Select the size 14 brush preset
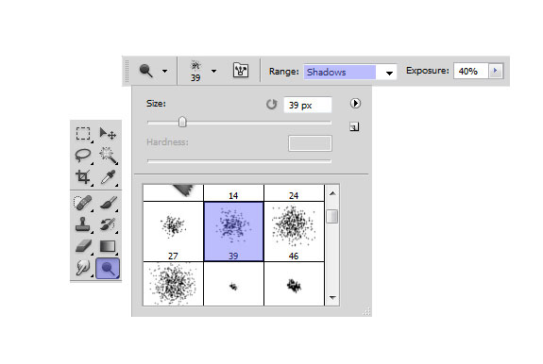 pyautogui.click(x=233, y=193)
